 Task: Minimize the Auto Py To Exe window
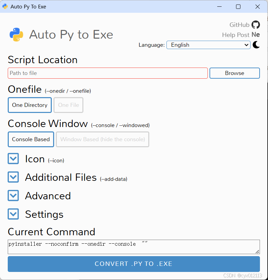(219, 7)
